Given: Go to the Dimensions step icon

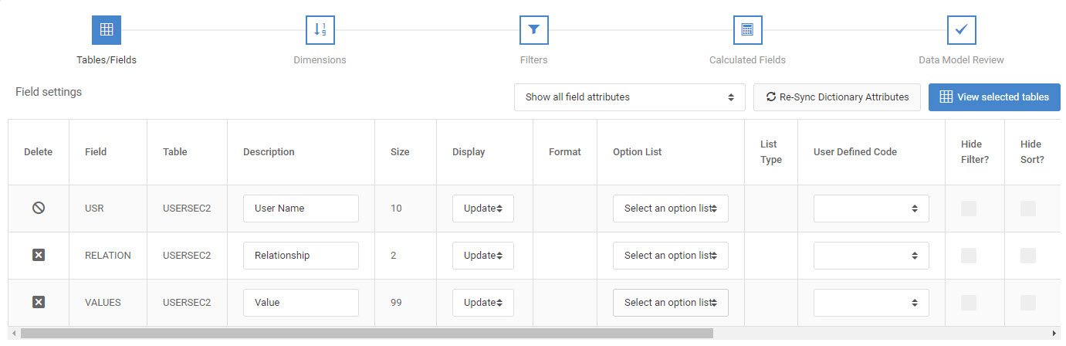Looking at the screenshot, I should pos(320,30).
